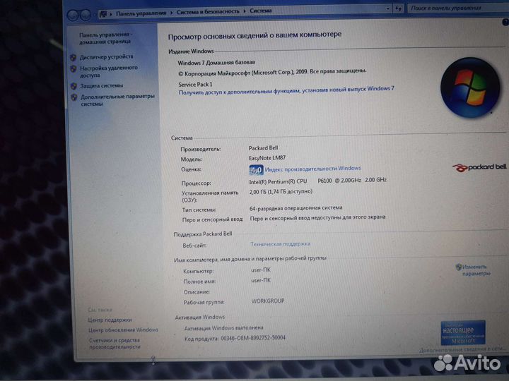
Task: Click the shield icon beside Изменить параметры
Action: 459,267
